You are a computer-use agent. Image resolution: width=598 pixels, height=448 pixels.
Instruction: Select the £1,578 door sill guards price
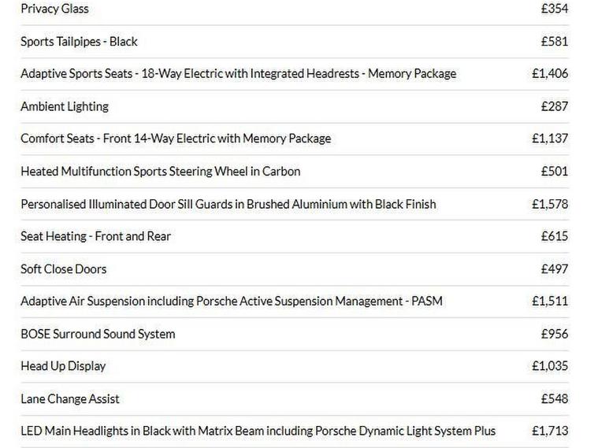coord(549,204)
